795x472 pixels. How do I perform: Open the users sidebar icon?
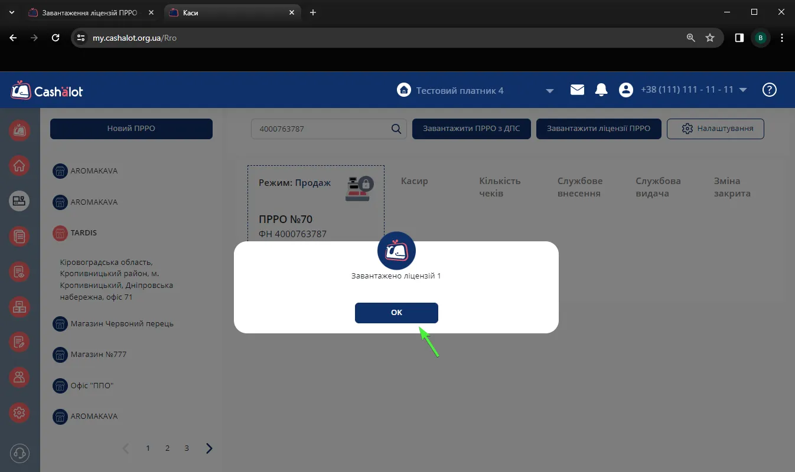19,378
